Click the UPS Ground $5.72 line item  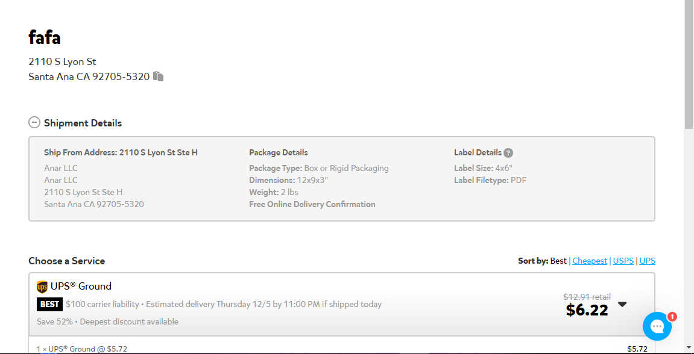(342, 348)
